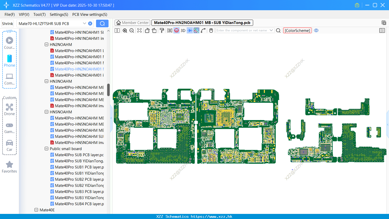Rotate the board counterclockwise
The image size is (389, 219).
tap(147, 30)
